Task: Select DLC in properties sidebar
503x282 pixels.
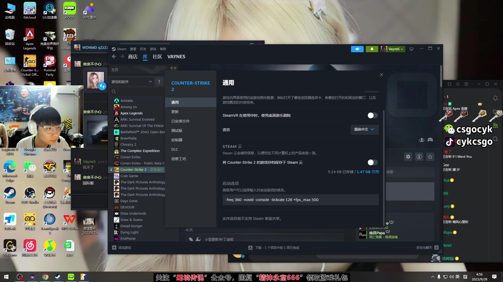Action: tap(191, 149)
